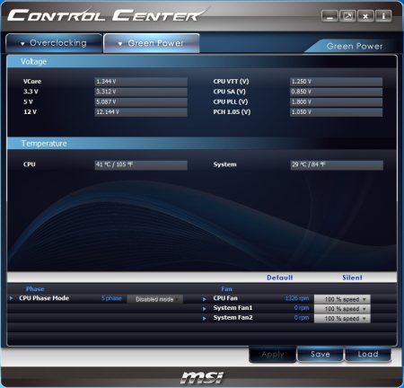Open the System Fan1 speed dropdown
Image resolution: width=404 pixels, height=388 pixels.
point(342,309)
